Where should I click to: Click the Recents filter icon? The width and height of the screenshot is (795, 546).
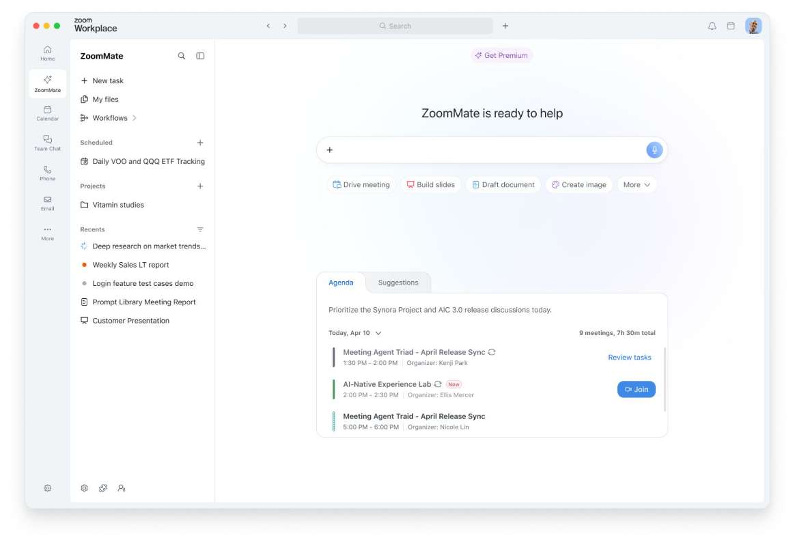[200, 229]
